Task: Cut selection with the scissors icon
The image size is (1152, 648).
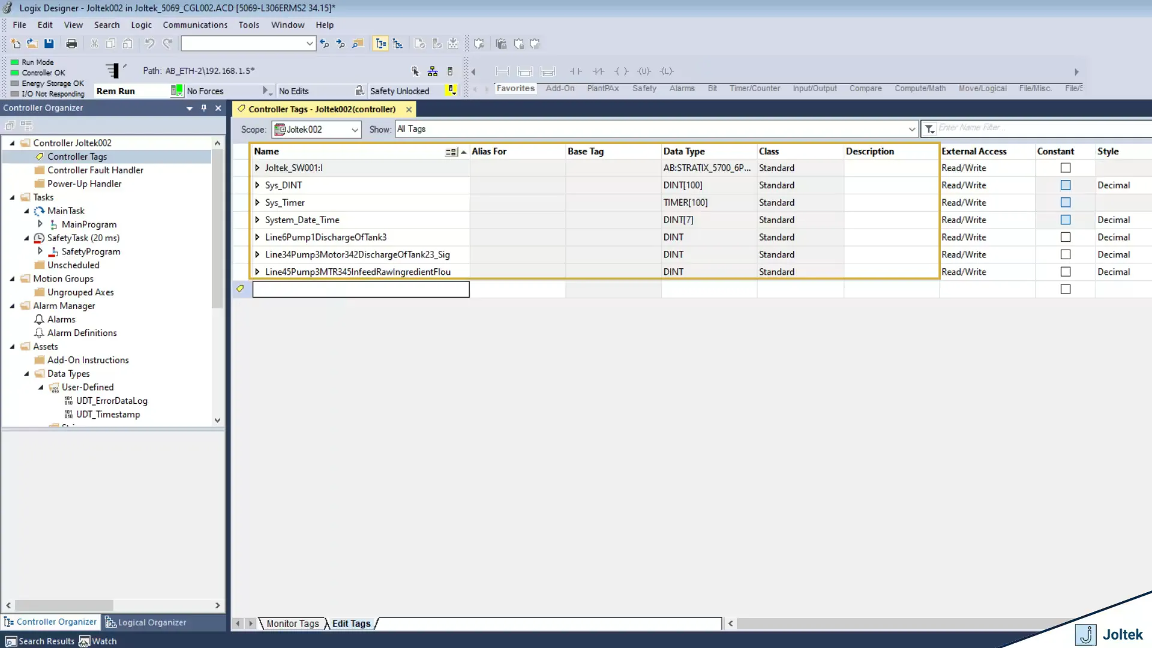Action: pyautogui.click(x=94, y=43)
